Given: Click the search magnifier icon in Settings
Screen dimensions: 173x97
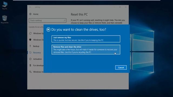Looking at the screenshot, I should (64, 20).
